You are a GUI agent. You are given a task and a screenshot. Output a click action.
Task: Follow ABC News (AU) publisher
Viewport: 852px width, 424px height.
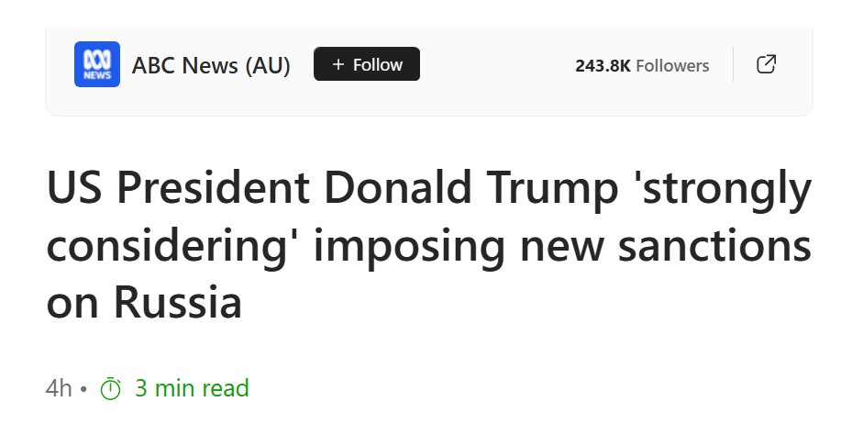[x=367, y=64]
